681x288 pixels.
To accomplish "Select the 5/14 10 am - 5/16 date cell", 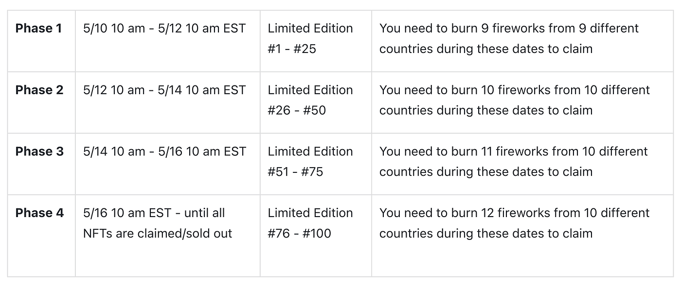I will [x=164, y=152].
